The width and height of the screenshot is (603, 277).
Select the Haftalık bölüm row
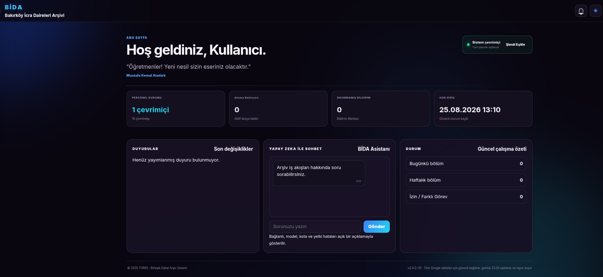[466, 180]
